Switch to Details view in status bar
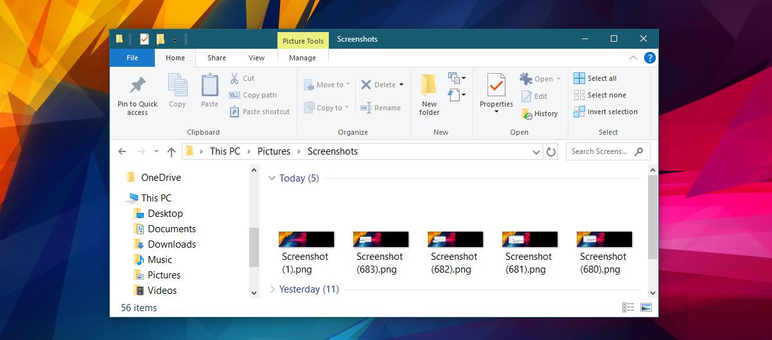The image size is (772, 340). coord(629,308)
